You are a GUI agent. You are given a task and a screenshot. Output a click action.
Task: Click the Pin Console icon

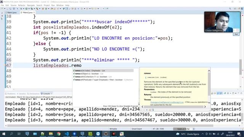[x=225, y=93]
